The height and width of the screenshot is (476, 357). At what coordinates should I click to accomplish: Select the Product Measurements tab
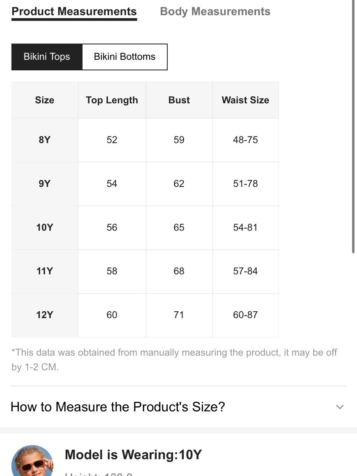[74, 12]
